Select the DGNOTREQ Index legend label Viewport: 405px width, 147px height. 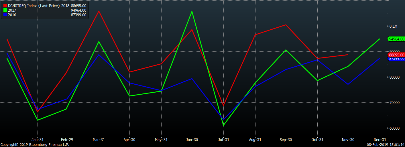click(34, 5)
